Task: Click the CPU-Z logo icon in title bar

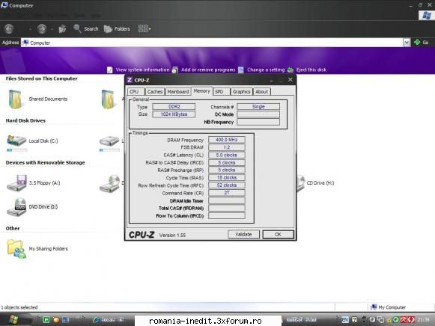Action: coord(130,80)
